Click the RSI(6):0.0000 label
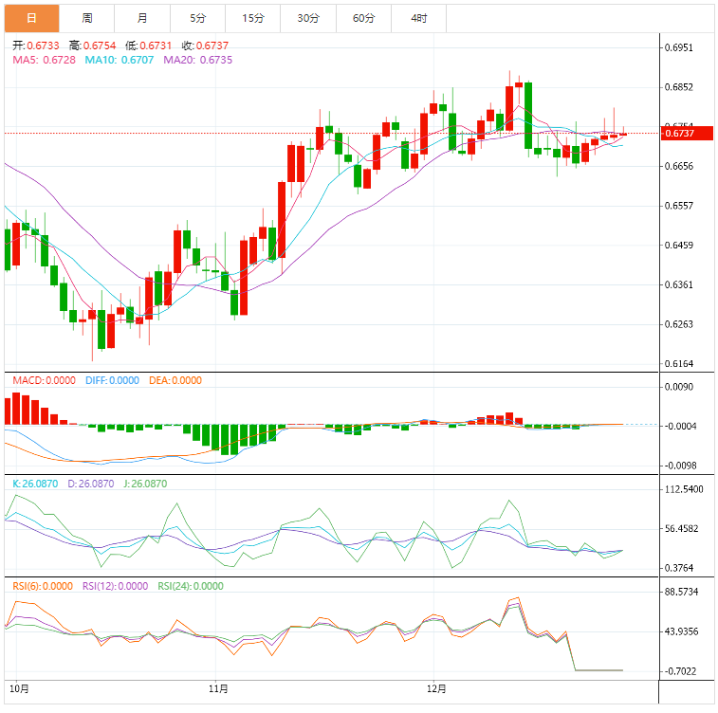Image resolution: width=718 pixels, height=713 pixels. click(x=43, y=586)
